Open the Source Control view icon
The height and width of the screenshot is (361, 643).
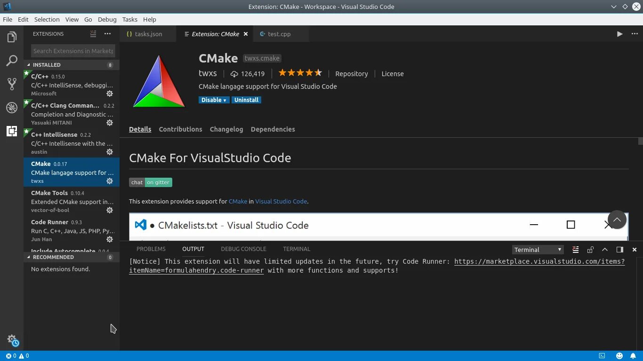(x=12, y=84)
